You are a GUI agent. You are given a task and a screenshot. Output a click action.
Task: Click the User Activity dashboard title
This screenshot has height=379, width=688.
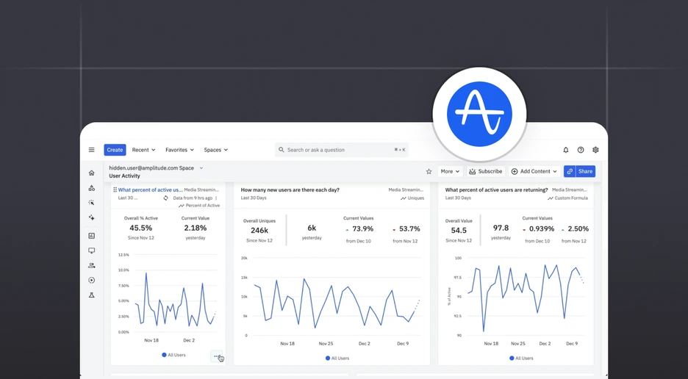(125, 176)
